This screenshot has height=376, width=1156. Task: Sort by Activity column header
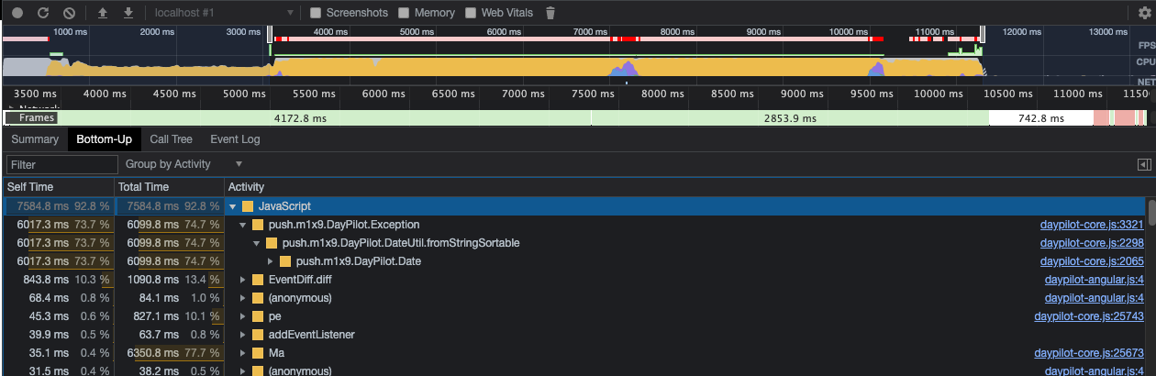pyautogui.click(x=684, y=187)
